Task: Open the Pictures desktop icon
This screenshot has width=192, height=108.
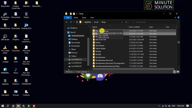Action: (16, 93)
